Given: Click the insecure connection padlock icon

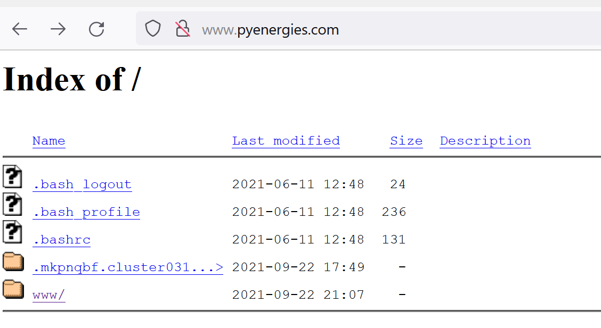Looking at the screenshot, I should click(x=183, y=29).
